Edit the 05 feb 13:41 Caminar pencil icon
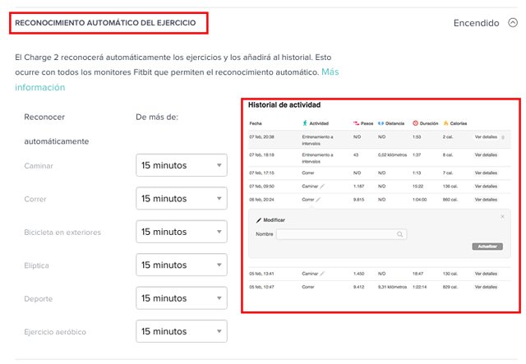 (322, 274)
